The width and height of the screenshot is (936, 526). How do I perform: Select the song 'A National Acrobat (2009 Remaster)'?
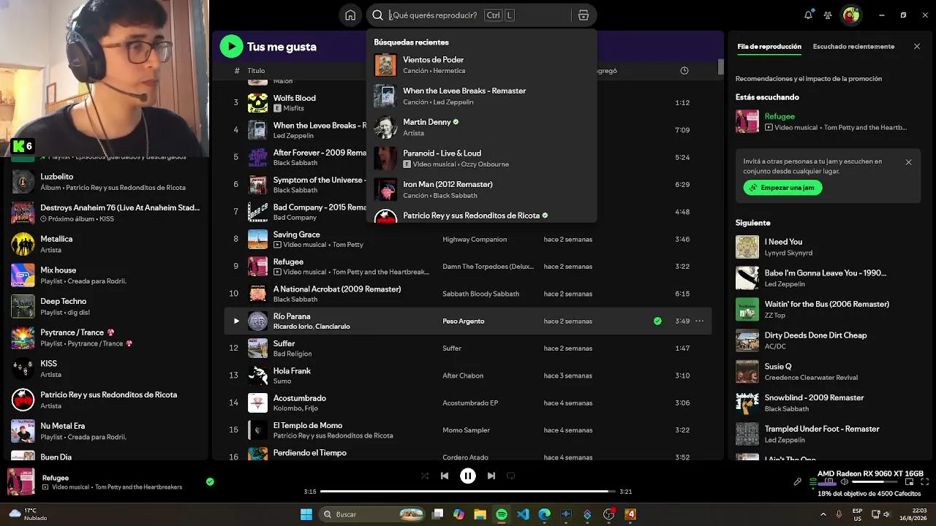click(x=337, y=289)
